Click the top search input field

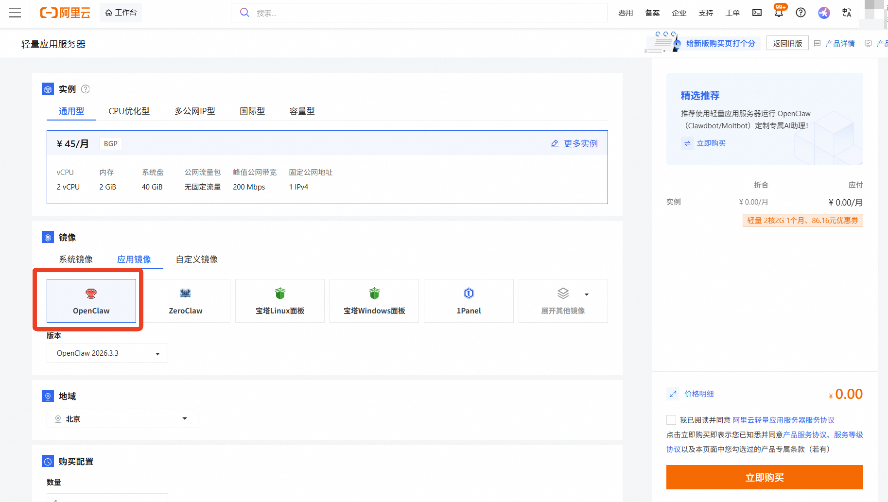coord(418,13)
